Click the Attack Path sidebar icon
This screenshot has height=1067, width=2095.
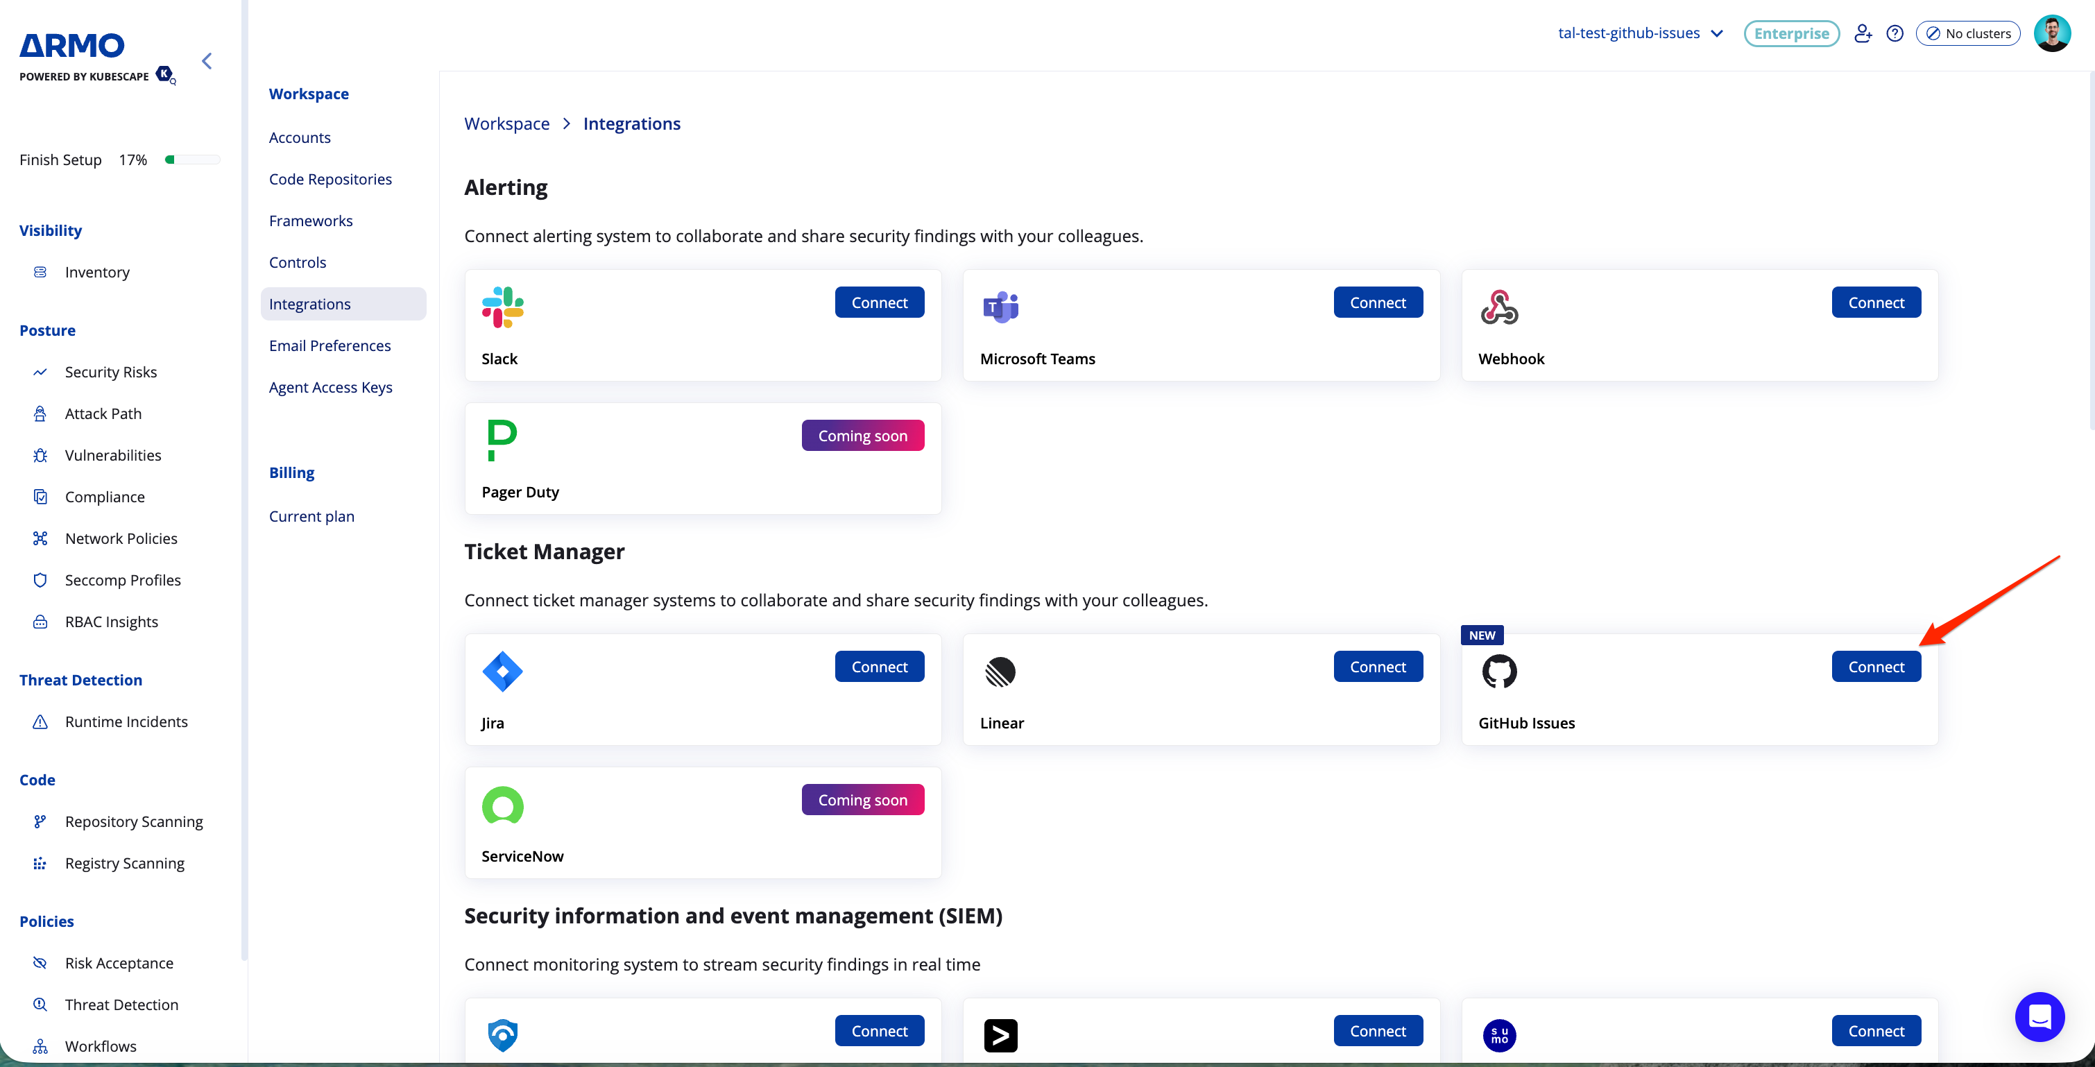coord(40,413)
